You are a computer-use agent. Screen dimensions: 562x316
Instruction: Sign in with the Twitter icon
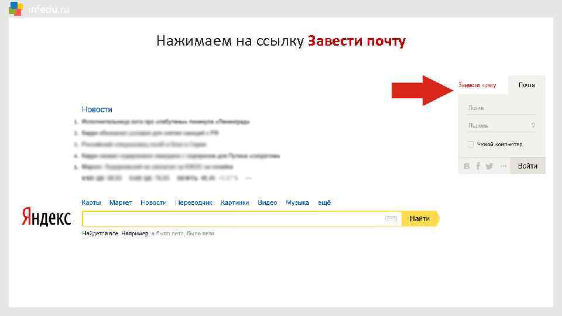pos(489,166)
